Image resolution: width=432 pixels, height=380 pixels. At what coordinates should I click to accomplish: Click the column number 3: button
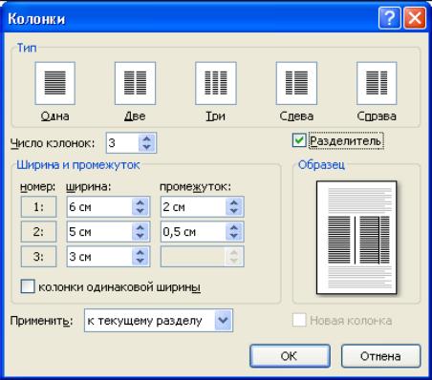coord(38,257)
